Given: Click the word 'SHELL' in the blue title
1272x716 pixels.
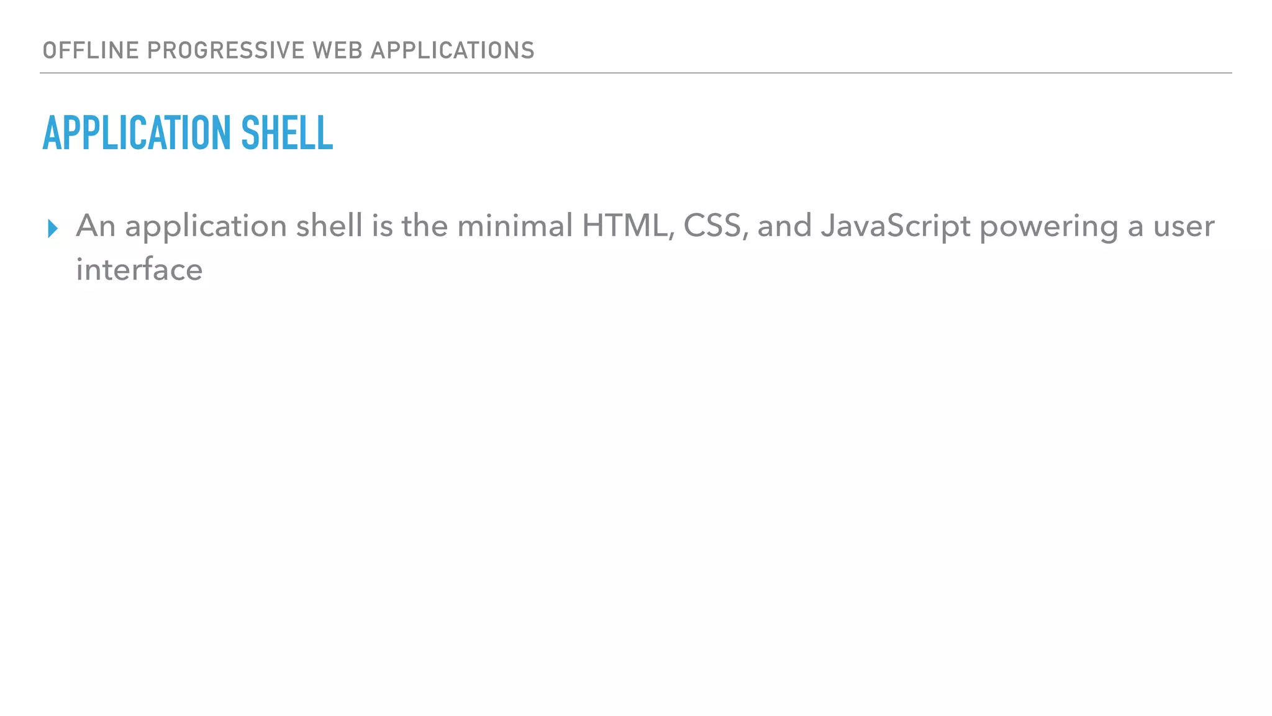Looking at the screenshot, I should coord(286,133).
